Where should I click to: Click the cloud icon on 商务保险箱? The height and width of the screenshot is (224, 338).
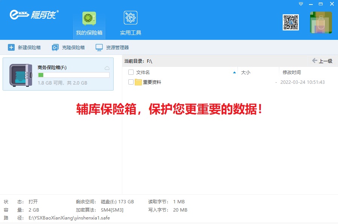click(107, 68)
